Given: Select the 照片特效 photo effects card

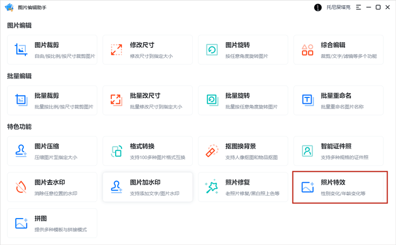Looking at the screenshot, I should pyautogui.click(x=340, y=187).
